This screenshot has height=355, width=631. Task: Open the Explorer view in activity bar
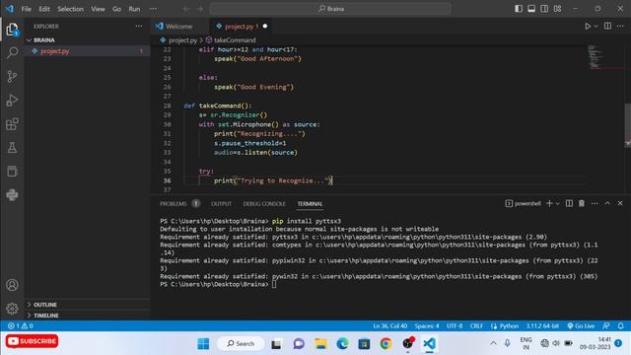(12, 30)
